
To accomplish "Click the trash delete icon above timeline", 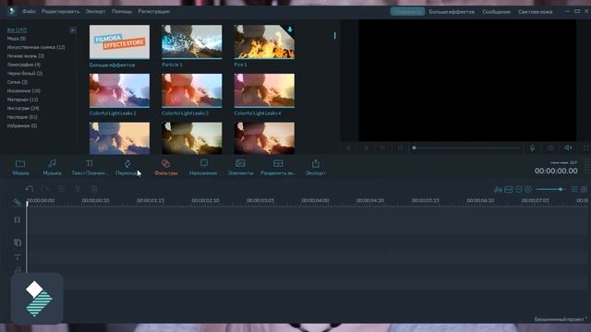I will [x=94, y=189].
